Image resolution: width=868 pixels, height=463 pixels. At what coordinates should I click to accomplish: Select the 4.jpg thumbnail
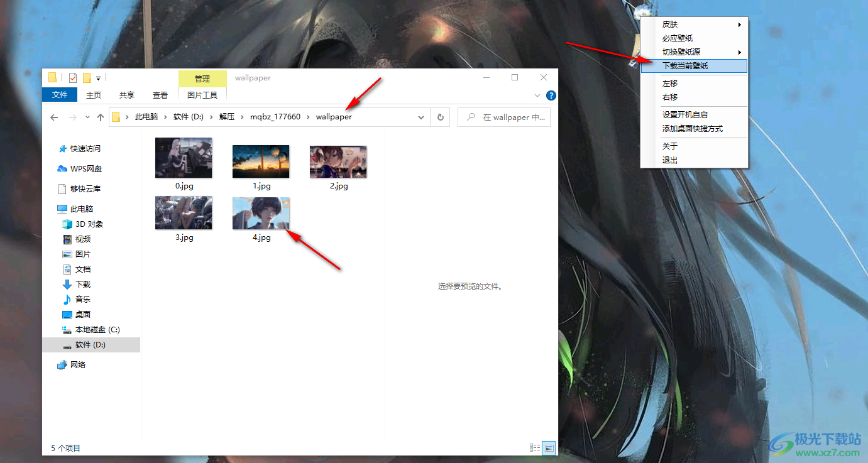261,213
